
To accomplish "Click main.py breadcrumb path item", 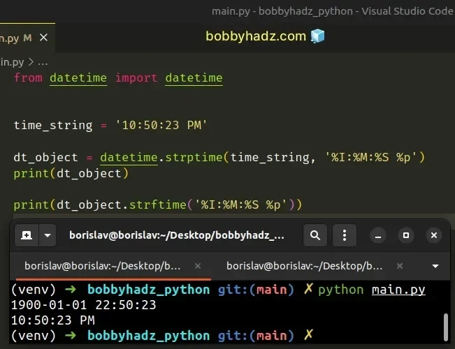I will pos(12,62).
